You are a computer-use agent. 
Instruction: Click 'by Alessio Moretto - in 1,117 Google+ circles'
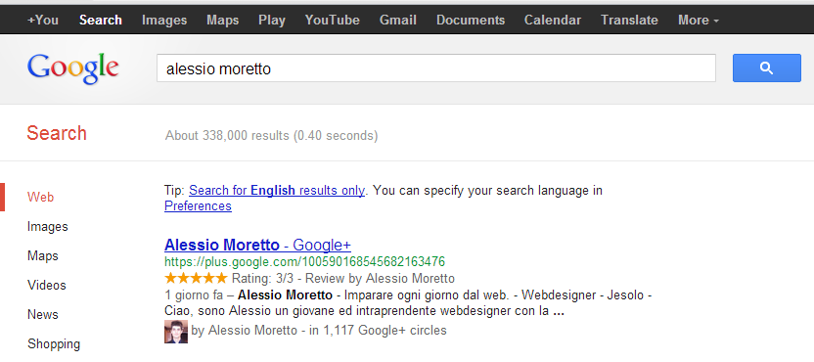[x=319, y=331]
